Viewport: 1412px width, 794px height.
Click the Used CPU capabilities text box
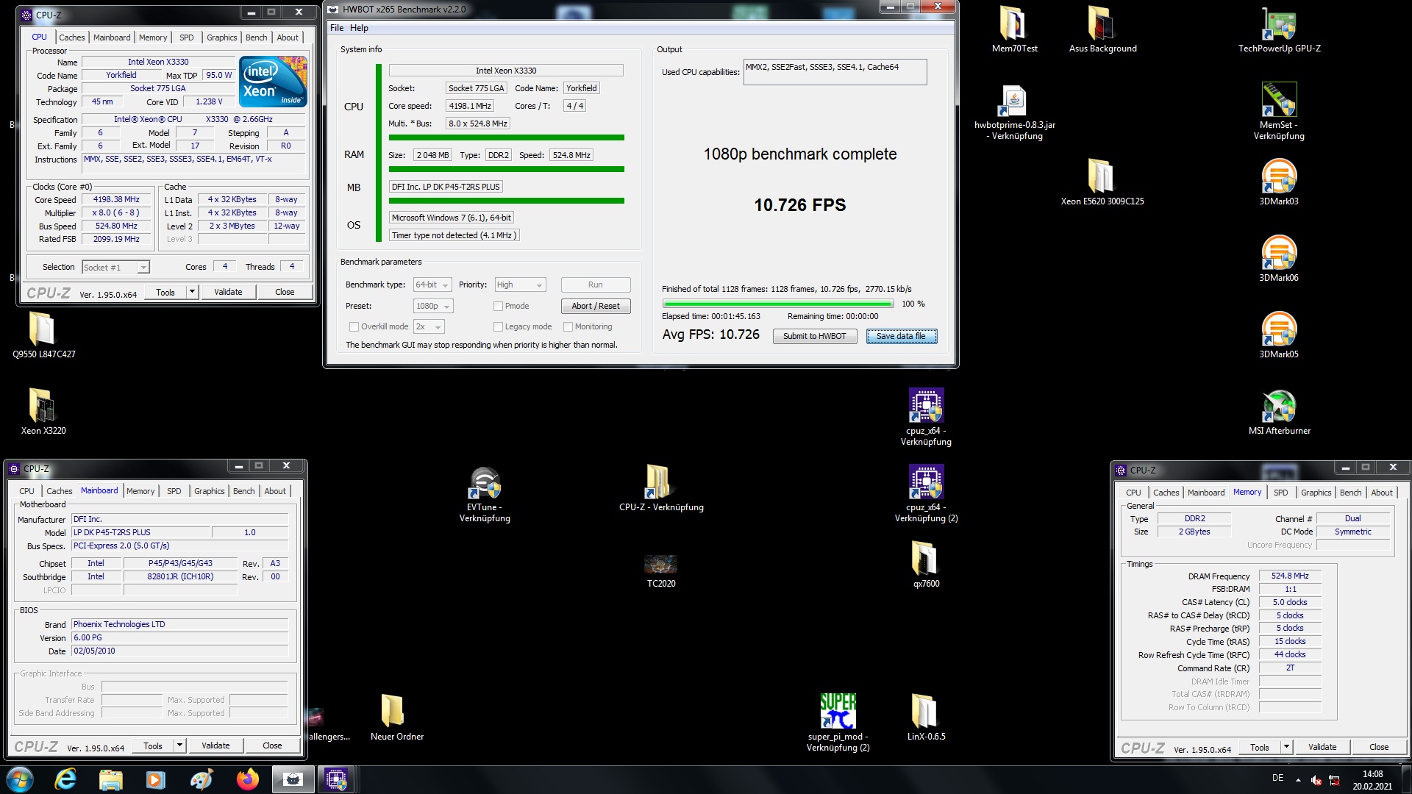tap(835, 72)
